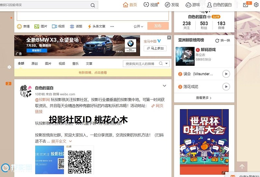Screen dimensions: 260x177
Task: Open the 网页链接 link in post
Action: click(x=158, y=106)
